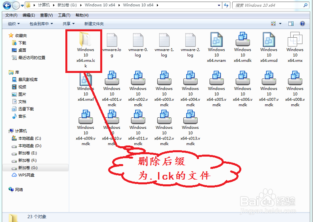
Task: Select the vmware.log file
Action: pos(112,45)
